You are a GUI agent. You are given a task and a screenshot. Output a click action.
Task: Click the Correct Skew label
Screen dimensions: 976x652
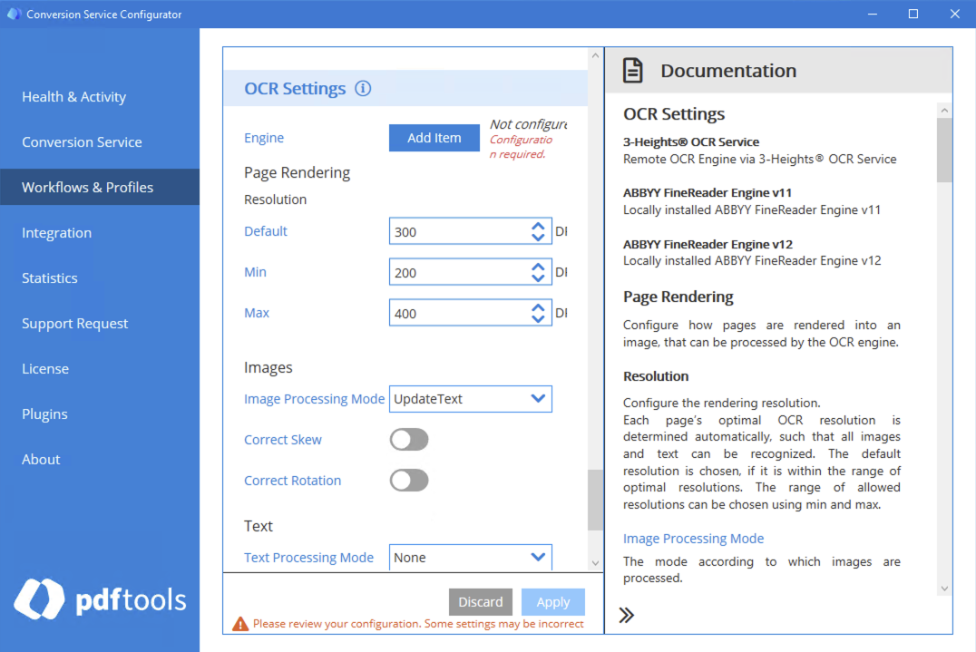pyautogui.click(x=283, y=440)
